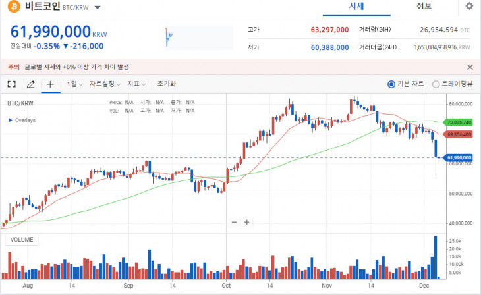This screenshot has height=295, width=481.
Task: Zoom out chart with minus button
Action: (234, 222)
